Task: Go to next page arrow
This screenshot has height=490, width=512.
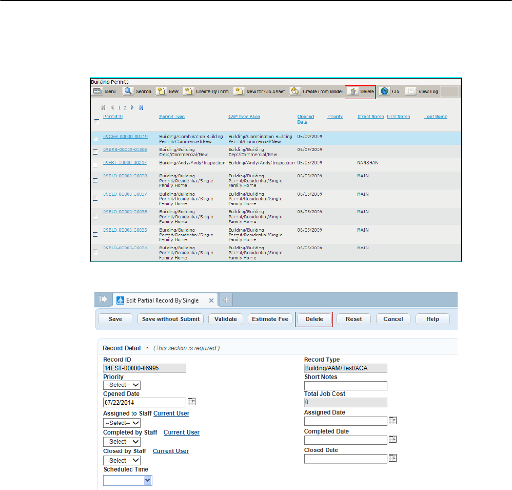Action: tap(132, 107)
